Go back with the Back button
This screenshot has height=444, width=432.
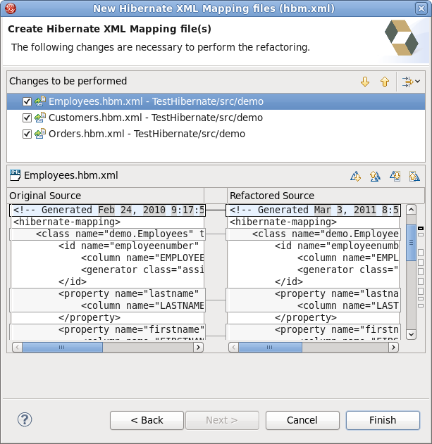click(x=147, y=420)
